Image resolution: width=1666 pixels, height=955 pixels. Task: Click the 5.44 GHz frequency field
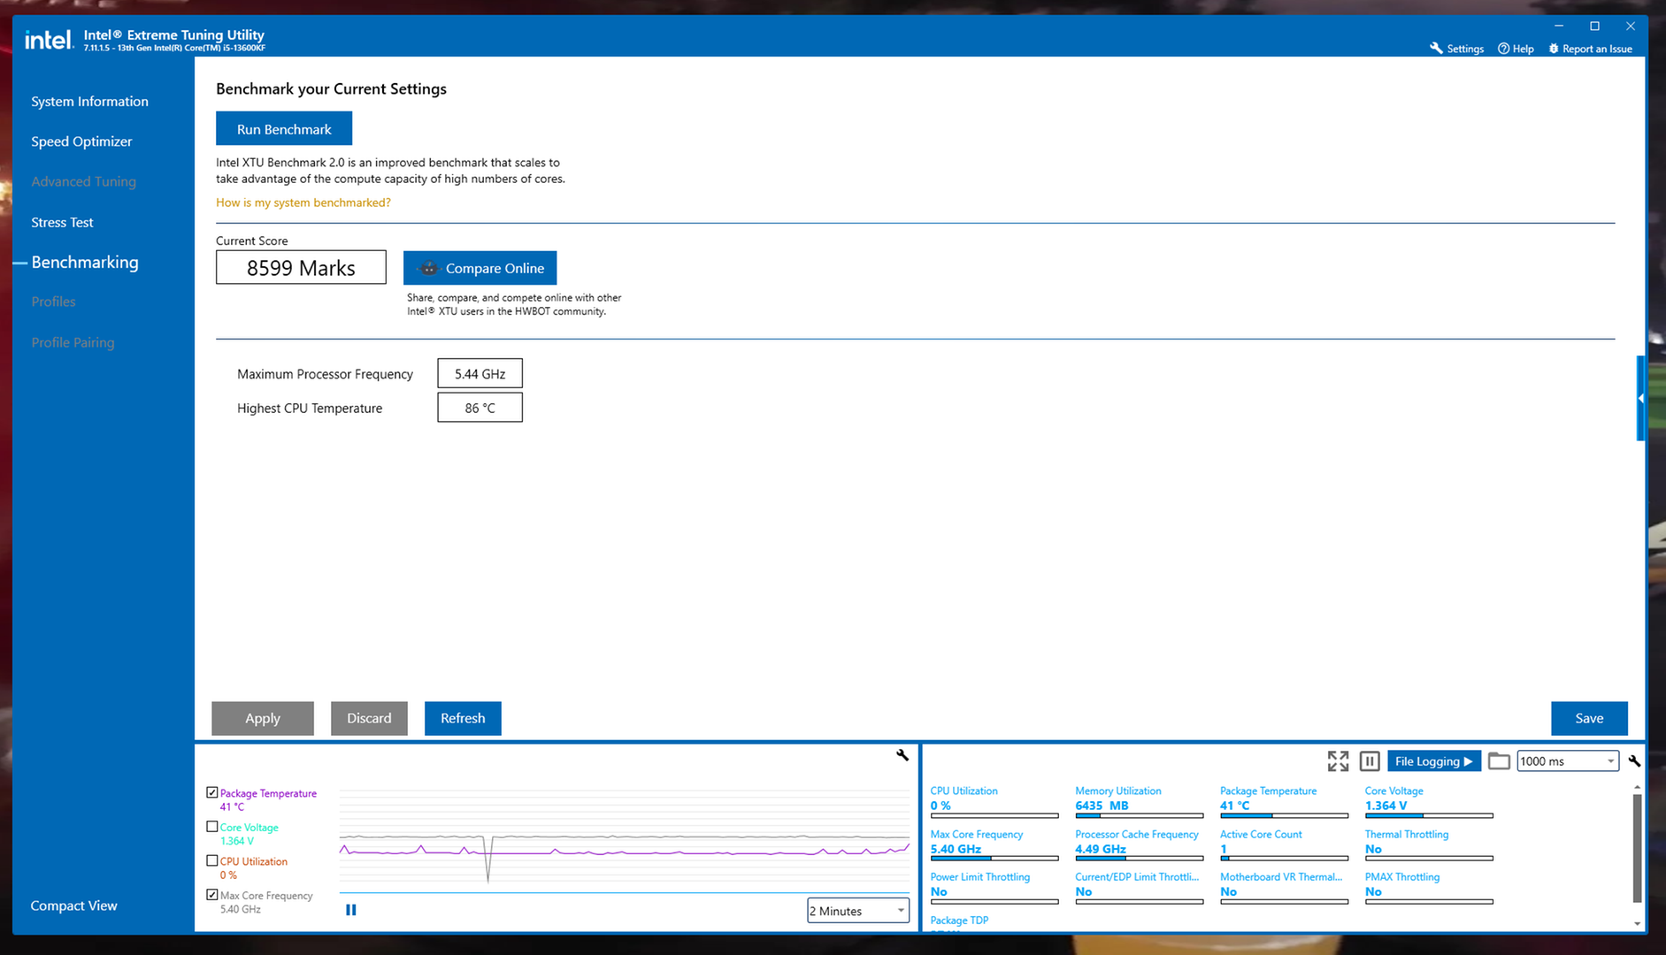click(480, 373)
